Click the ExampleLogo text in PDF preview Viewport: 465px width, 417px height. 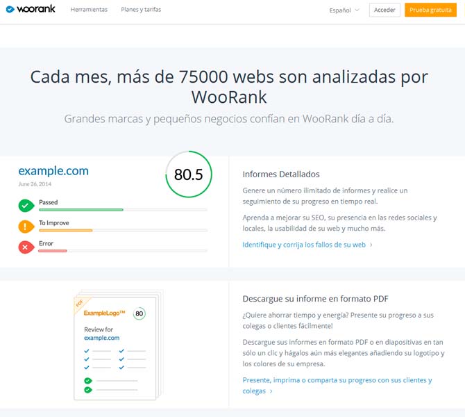click(x=104, y=313)
